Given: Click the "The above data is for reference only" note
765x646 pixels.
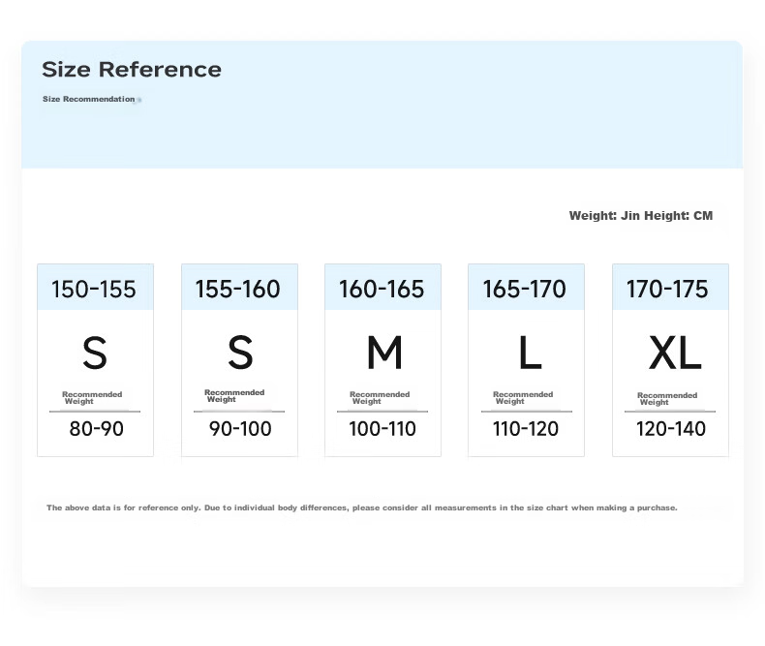Looking at the screenshot, I should pyautogui.click(x=361, y=508).
